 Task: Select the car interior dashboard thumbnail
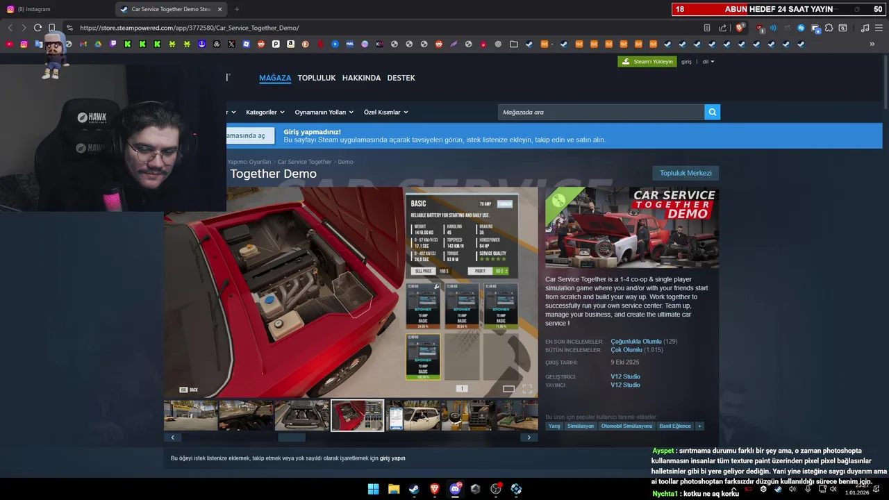point(246,415)
